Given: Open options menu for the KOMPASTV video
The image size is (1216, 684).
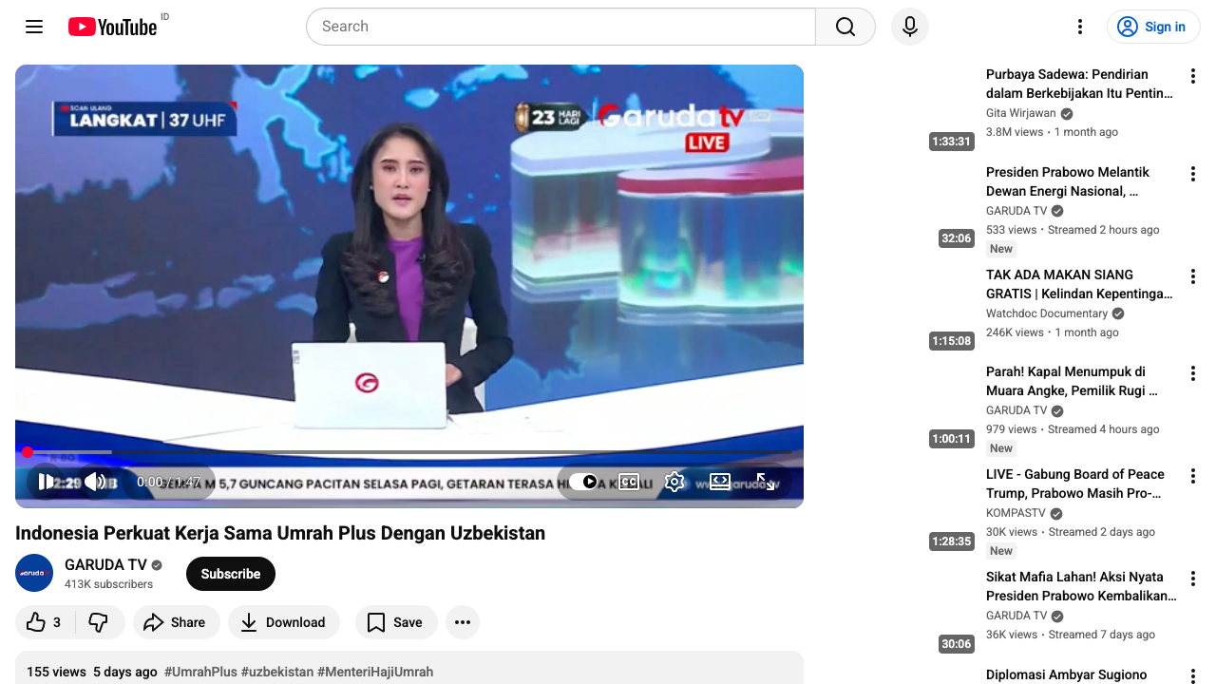Looking at the screenshot, I should [1192, 475].
